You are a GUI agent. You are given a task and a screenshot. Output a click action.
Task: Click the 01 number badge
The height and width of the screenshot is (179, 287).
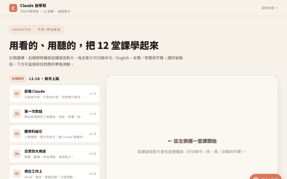[x=17, y=94]
